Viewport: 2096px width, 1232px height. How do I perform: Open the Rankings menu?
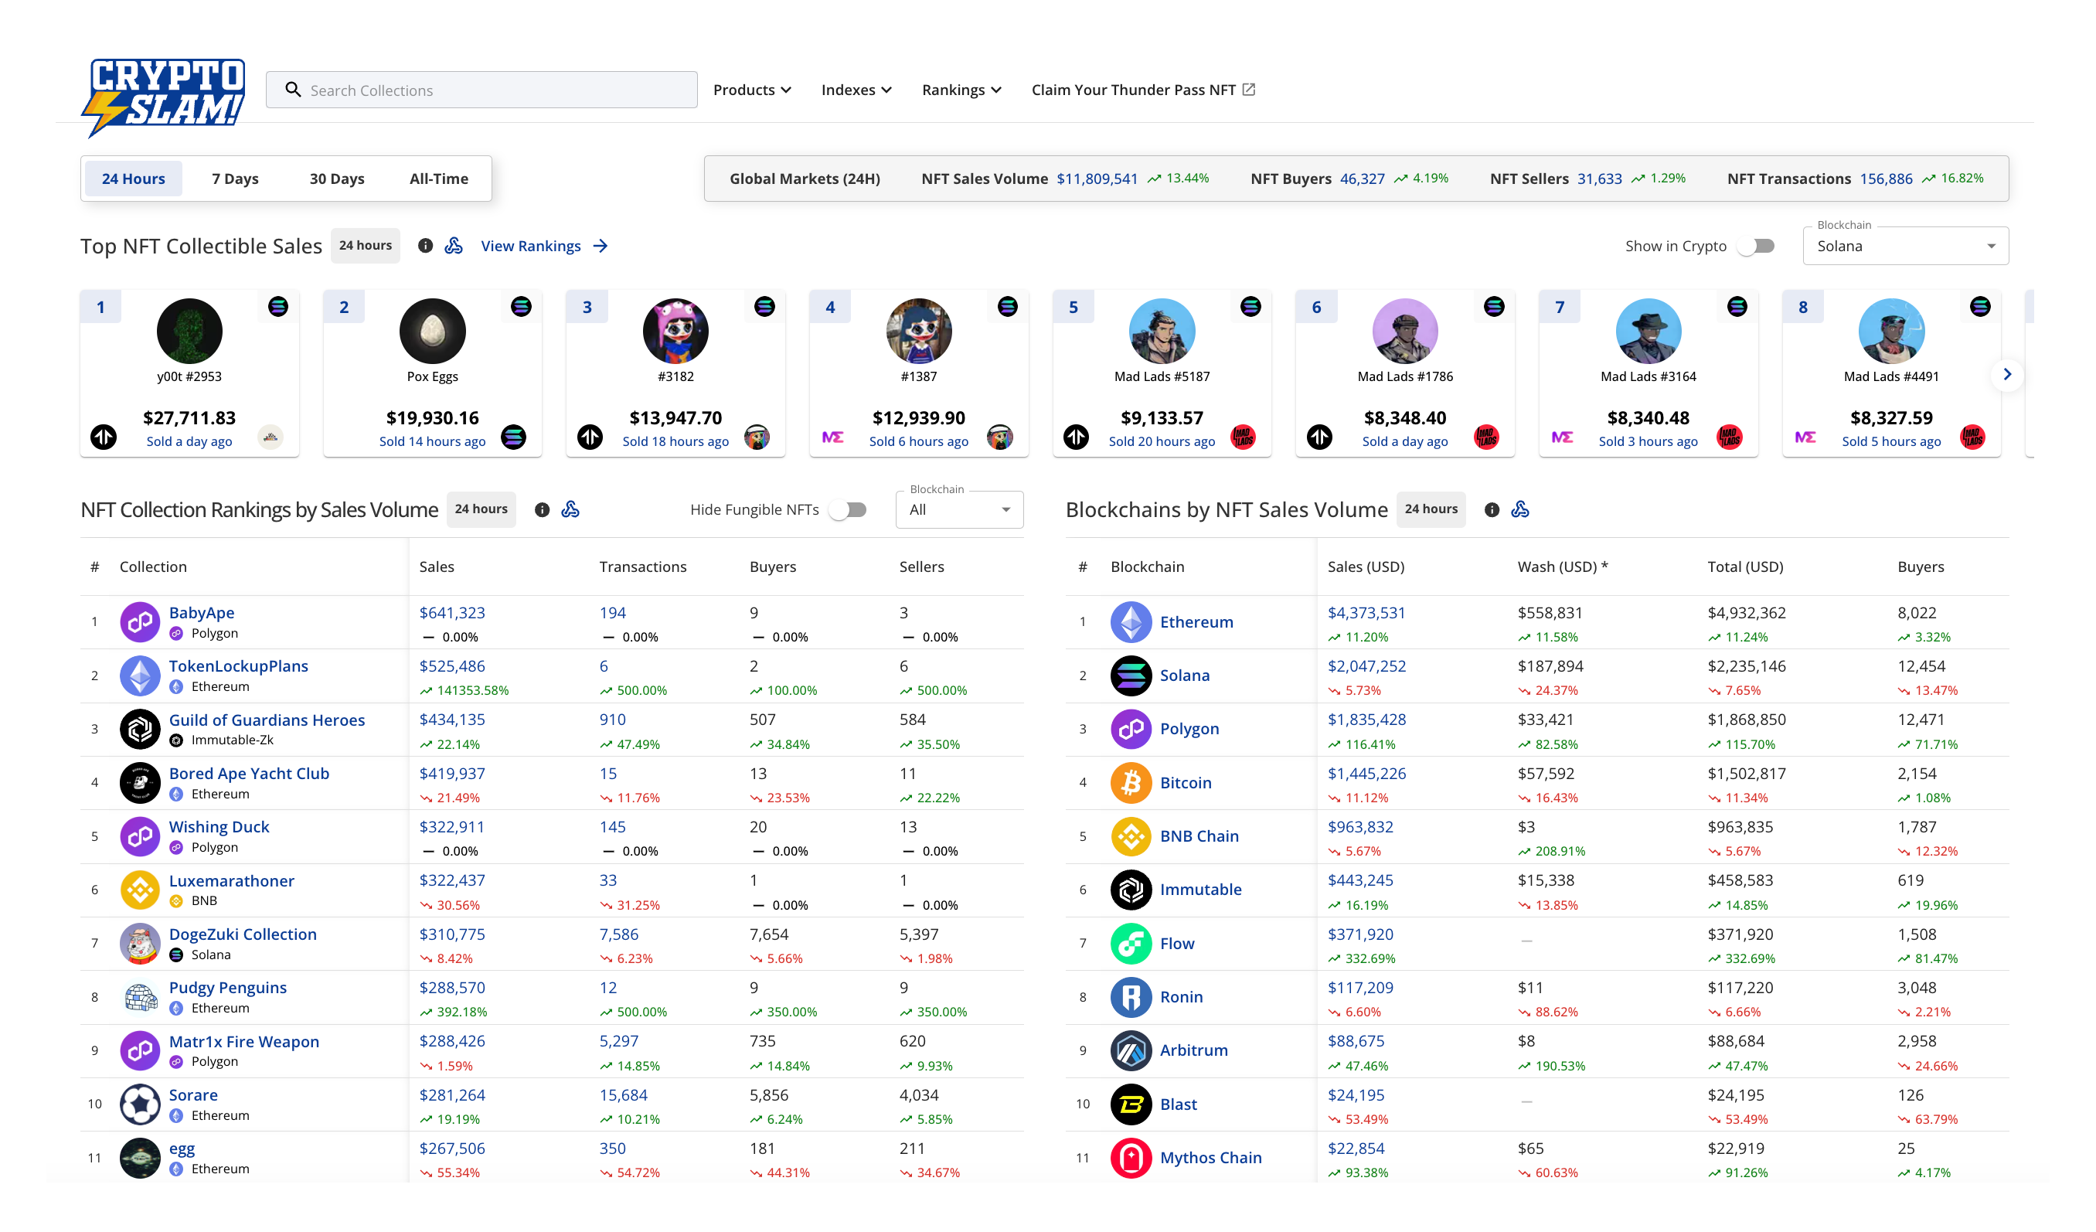pyautogui.click(x=961, y=89)
